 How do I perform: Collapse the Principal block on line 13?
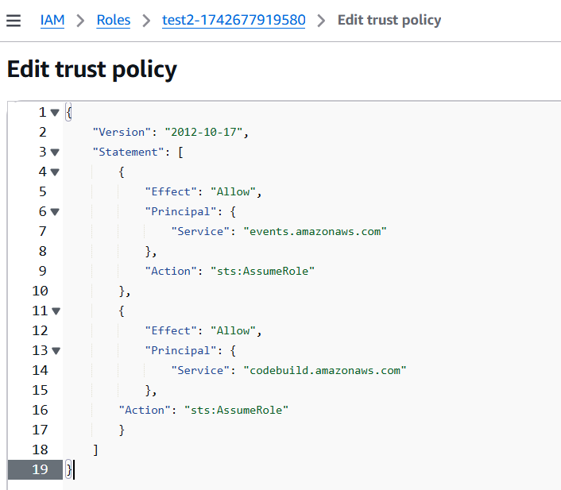(x=56, y=350)
